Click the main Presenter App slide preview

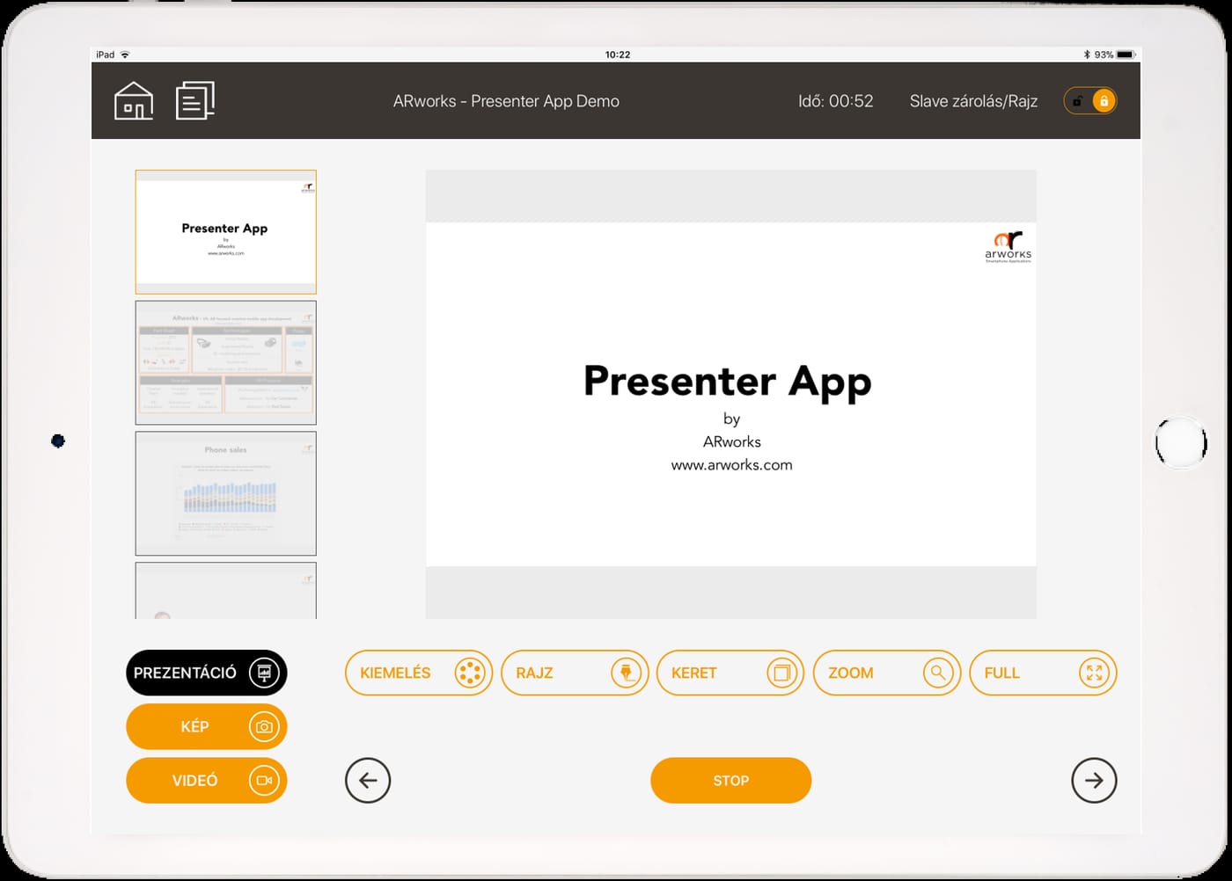point(731,394)
